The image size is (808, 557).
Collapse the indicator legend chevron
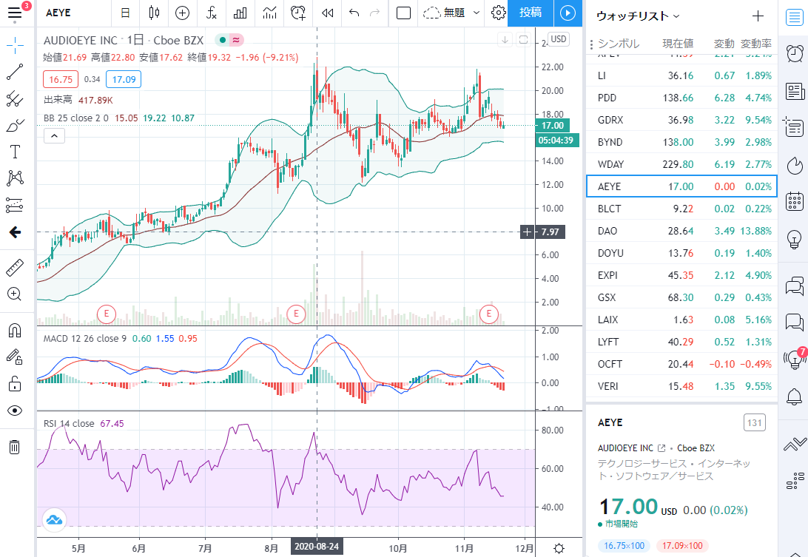[x=54, y=136]
